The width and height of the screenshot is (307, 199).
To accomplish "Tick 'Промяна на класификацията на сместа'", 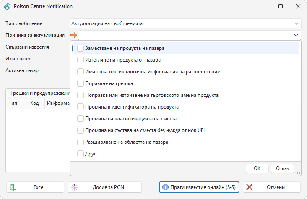I will click(81, 119).
